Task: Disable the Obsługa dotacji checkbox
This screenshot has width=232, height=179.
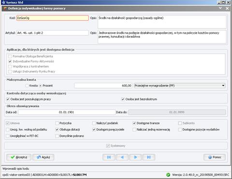Action: click(x=57, y=130)
